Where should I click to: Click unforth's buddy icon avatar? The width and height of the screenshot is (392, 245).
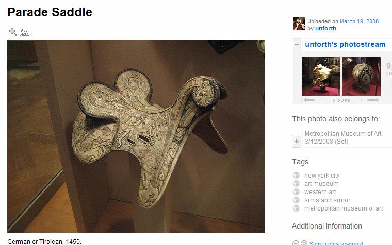pos(299,24)
